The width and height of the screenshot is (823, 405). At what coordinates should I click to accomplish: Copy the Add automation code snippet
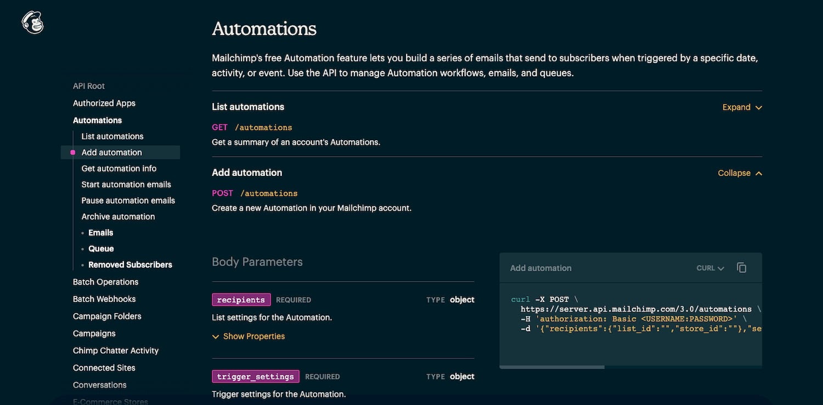pyautogui.click(x=741, y=267)
